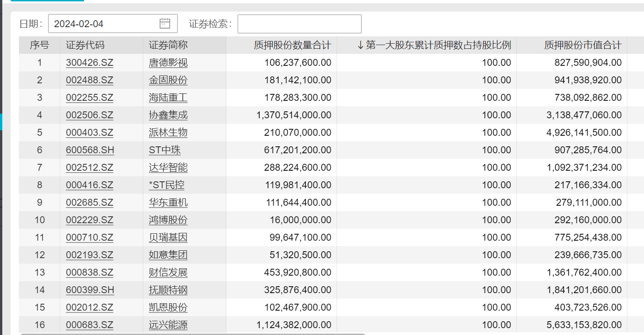Open the calendar date picker icon
This screenshot has width=644, height=335.
pyautogui.click(x=165, y=23)
